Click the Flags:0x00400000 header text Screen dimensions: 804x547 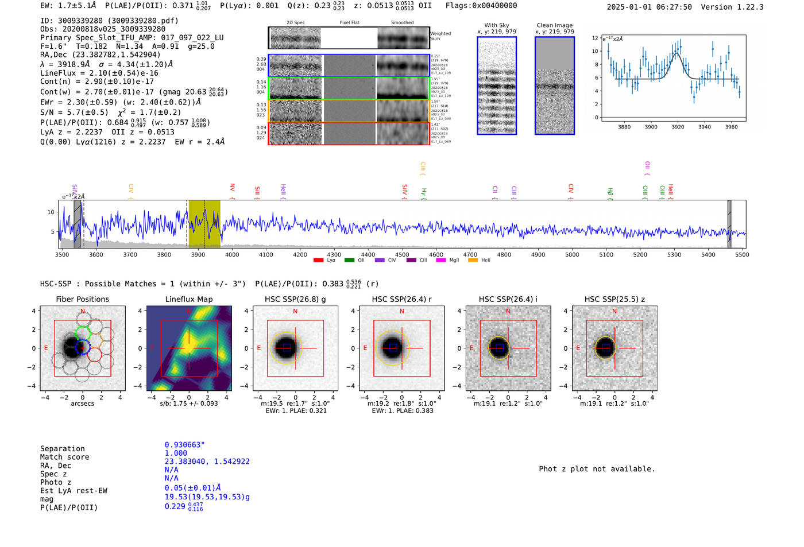coord(481,6)
